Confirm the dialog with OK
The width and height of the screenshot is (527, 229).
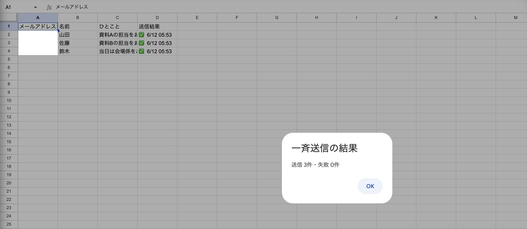370,186
